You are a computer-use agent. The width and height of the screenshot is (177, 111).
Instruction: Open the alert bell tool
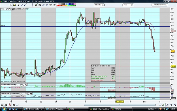click(14, 5)
